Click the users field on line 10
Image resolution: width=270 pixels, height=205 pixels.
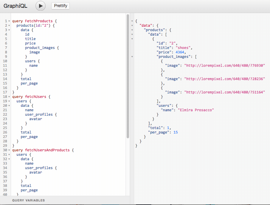point(30,61)
